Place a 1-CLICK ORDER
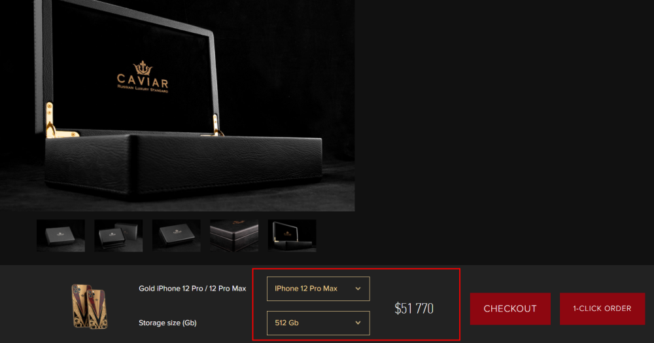Screen dimensions: 654x343 point(602,309)
